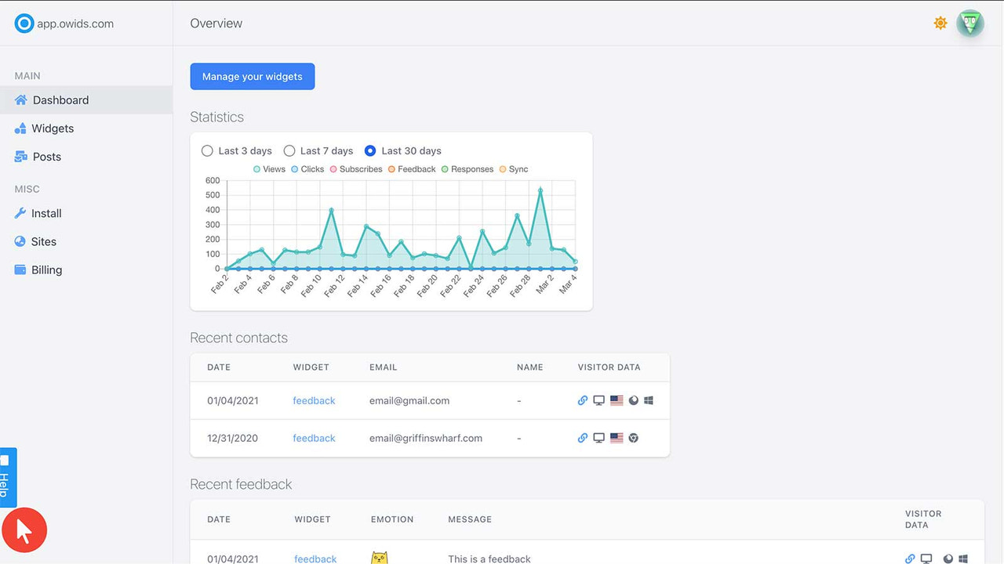Select the Last 3 days radio button

(207, 150)
